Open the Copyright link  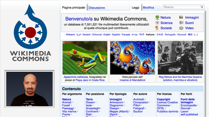click(164, 99)
